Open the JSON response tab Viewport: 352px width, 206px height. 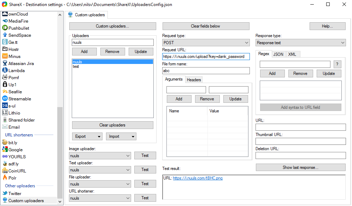[278, 54]
